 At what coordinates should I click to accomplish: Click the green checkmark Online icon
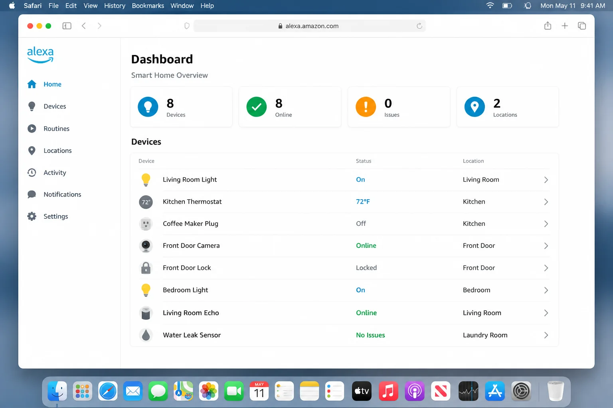point(257,107)
